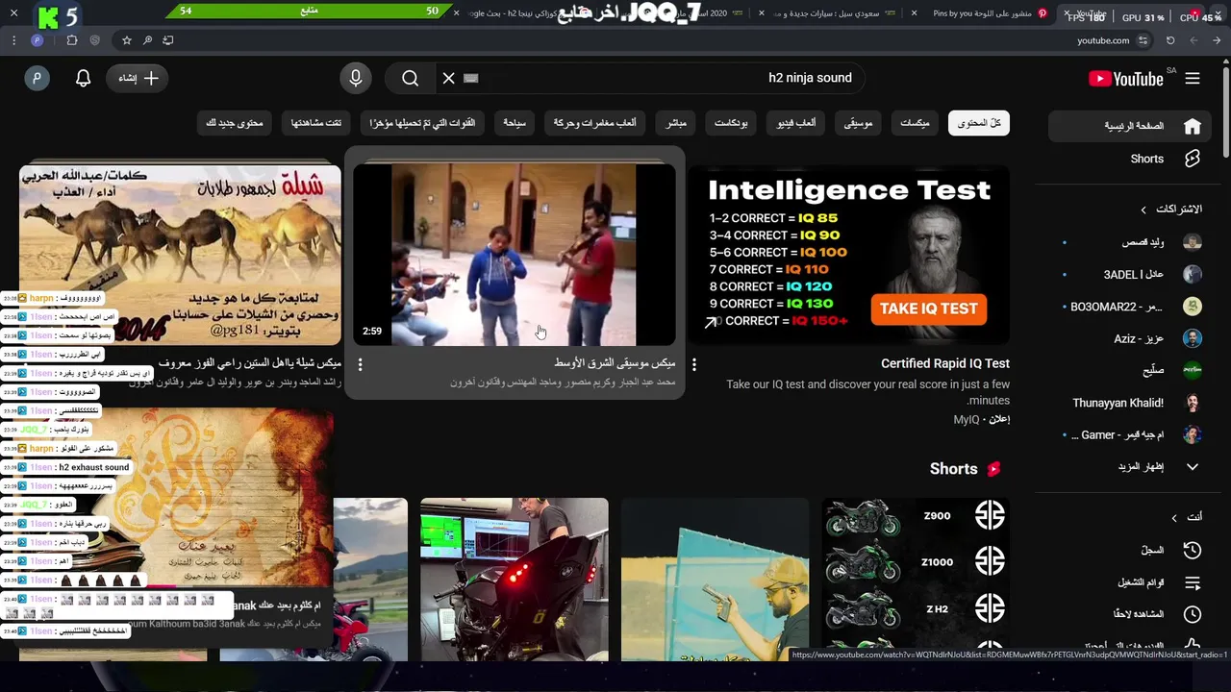Viewport: 1231px width, 692px height.
Task: Select the 'ميكسات' filter chip
Action: [x=915, y=123]
